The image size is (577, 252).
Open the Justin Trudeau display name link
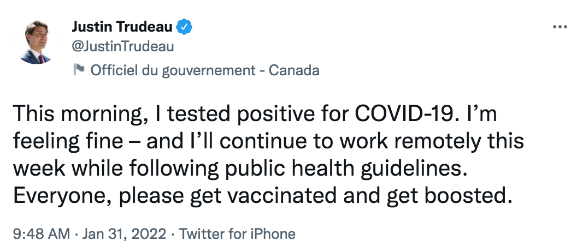coord(122,26)
